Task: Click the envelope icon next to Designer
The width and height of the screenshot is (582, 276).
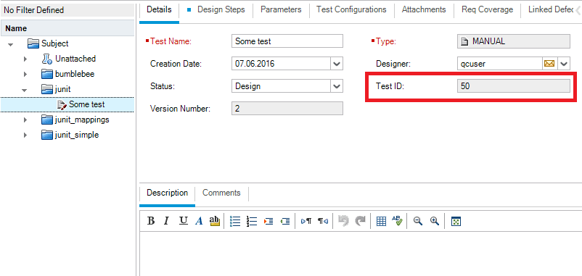Action: 549,64
